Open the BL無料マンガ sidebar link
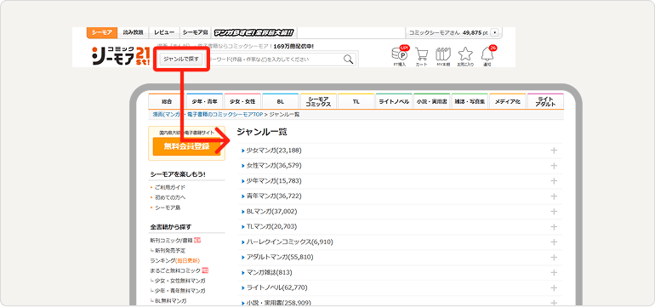Image resolution: width=655 pixels, height=307 pixels. (x=170, y=301)
